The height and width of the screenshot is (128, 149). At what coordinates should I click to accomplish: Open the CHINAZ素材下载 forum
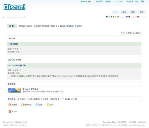[18, 66]
